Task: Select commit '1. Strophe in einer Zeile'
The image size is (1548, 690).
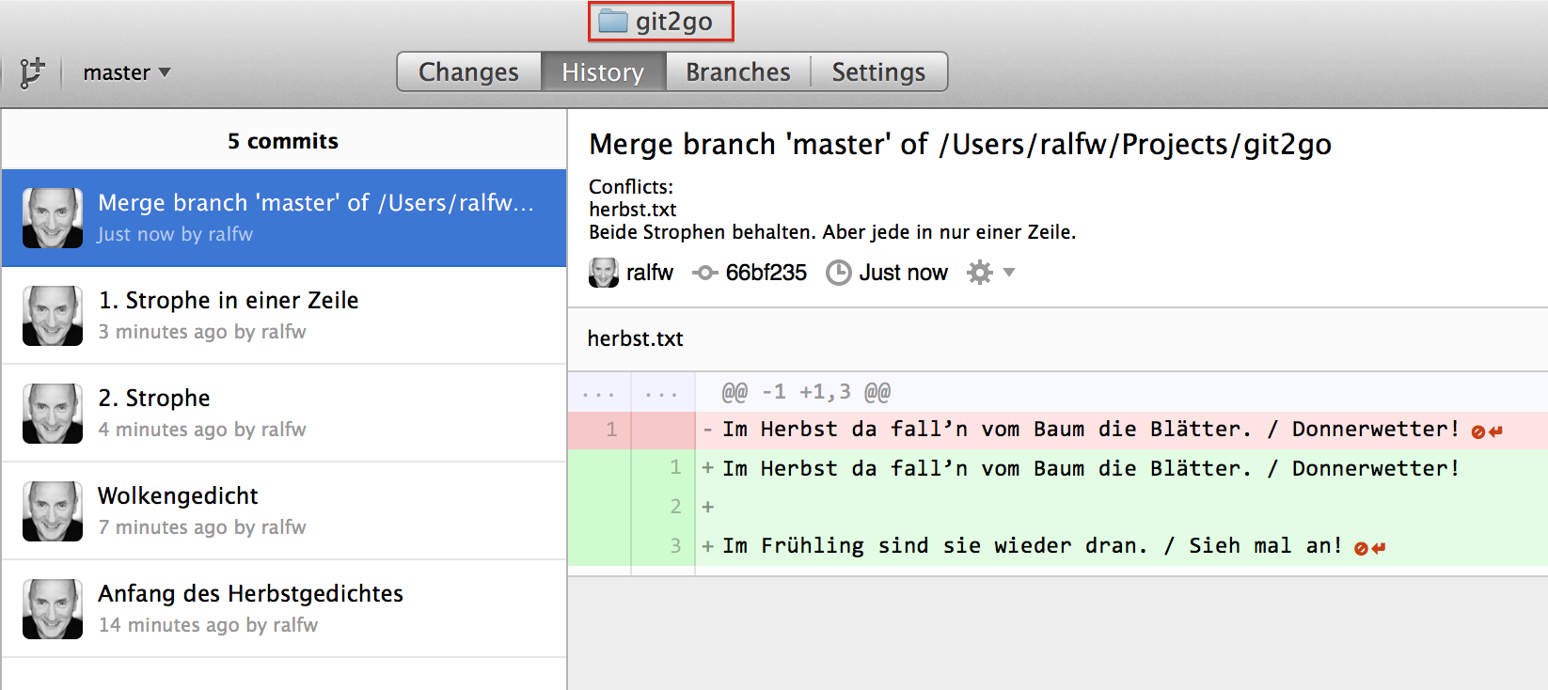Action: coord(284,316)
